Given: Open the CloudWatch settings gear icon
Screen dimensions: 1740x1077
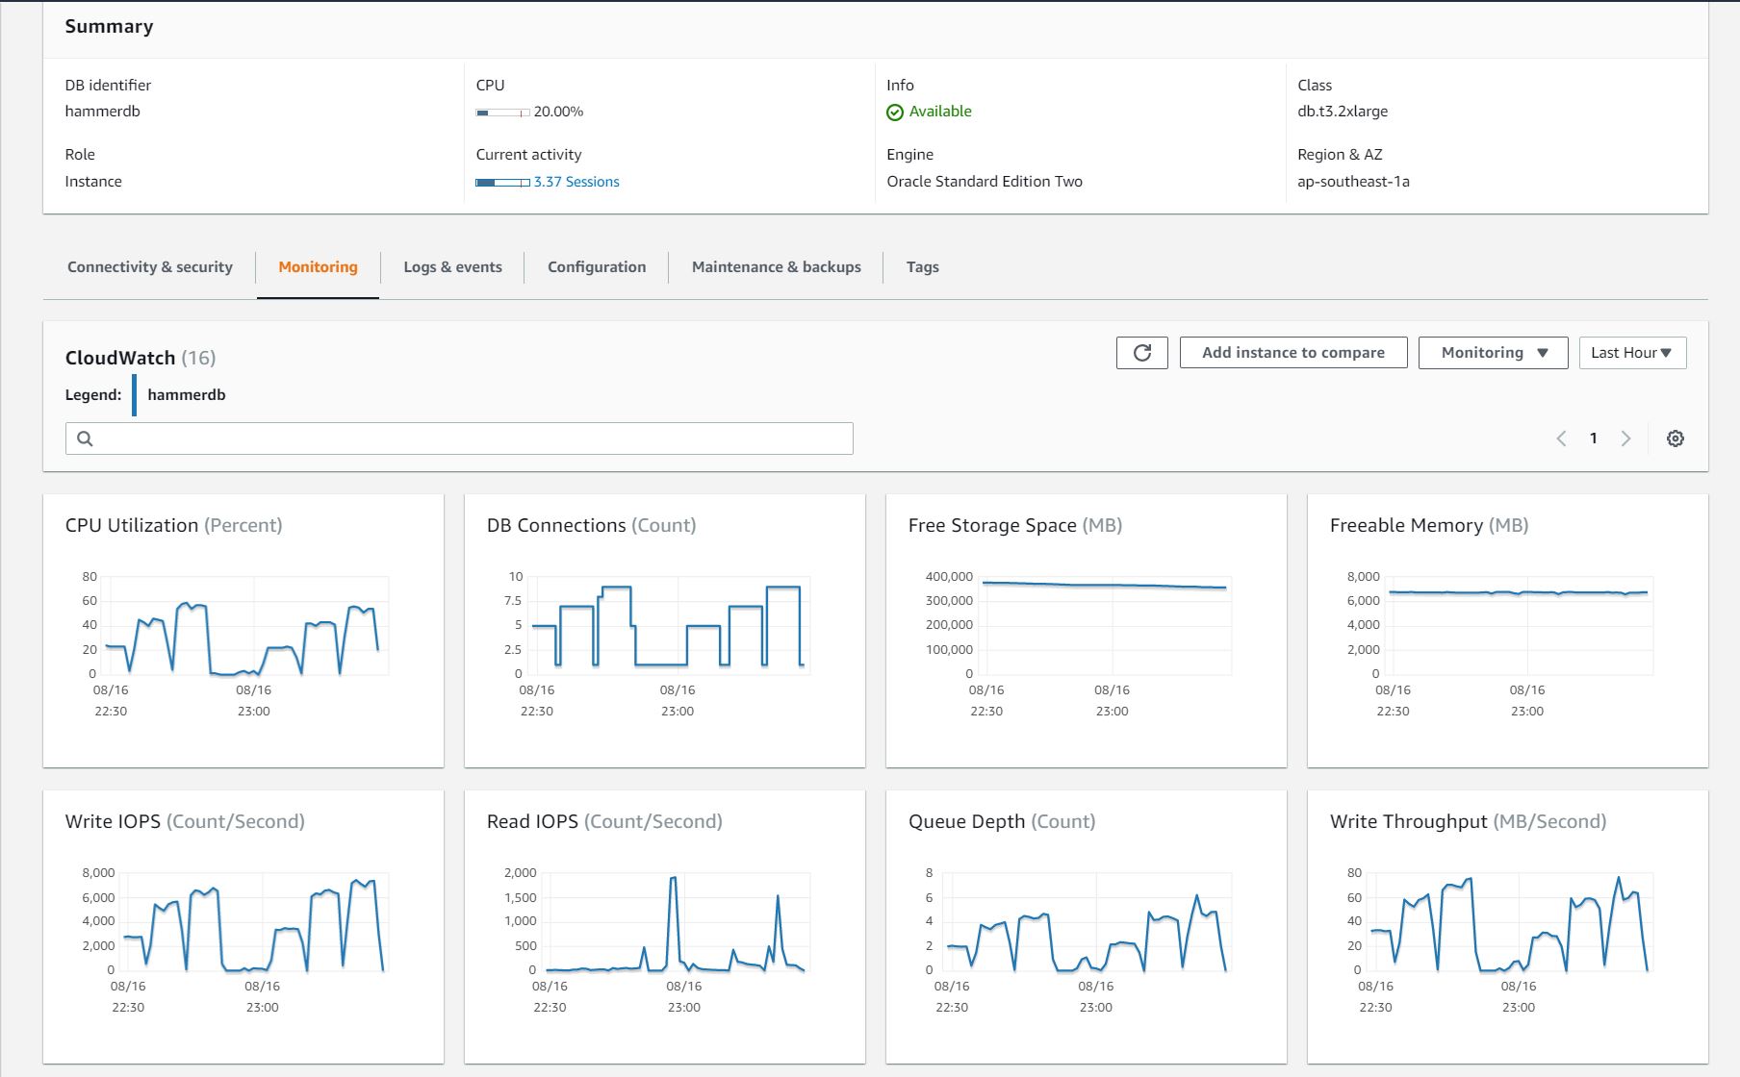Looking at the screenshot, I should [x=1675, y=438].
